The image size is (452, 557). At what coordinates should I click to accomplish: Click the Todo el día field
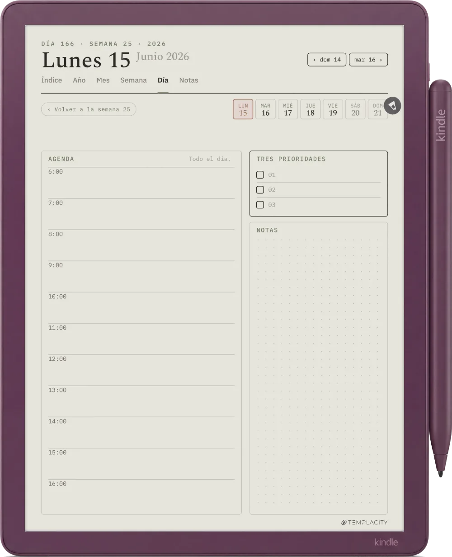210,159
